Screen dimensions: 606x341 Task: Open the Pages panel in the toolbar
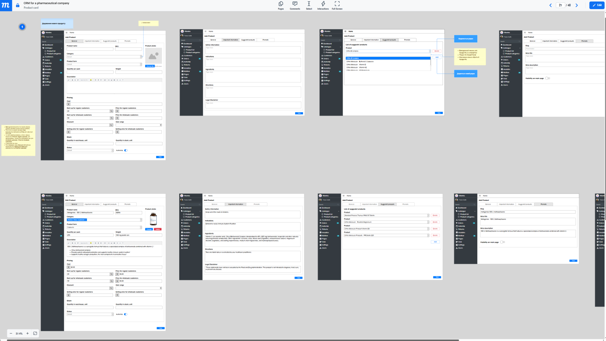tap(281, 5)
